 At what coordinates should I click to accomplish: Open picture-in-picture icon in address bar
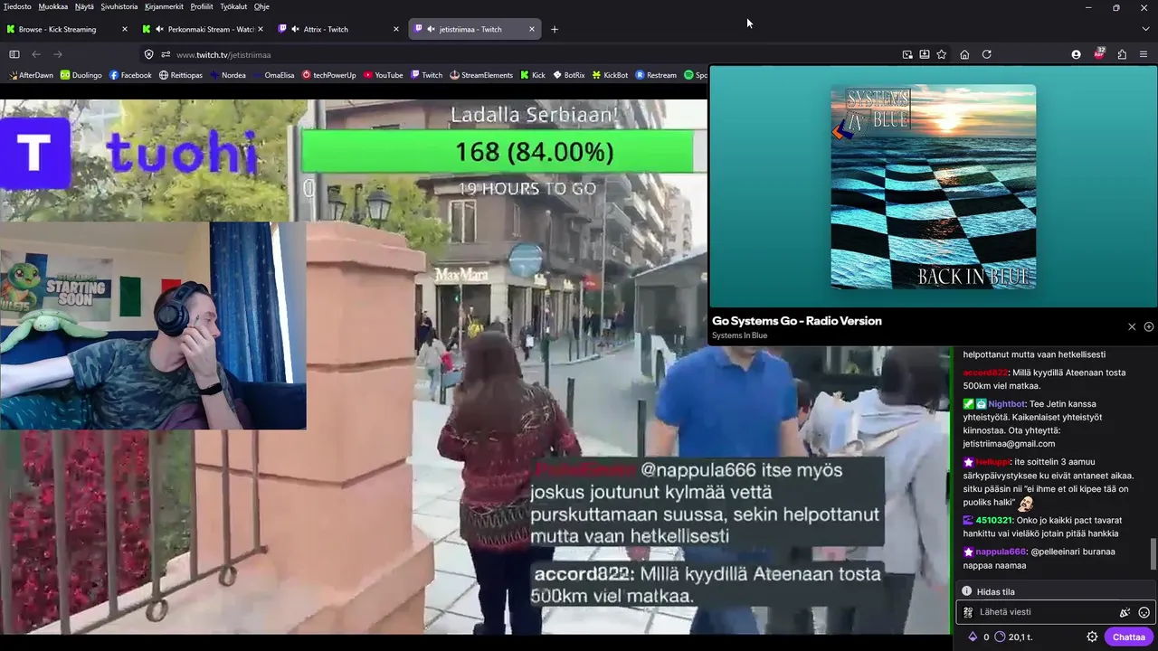(907, 54)
